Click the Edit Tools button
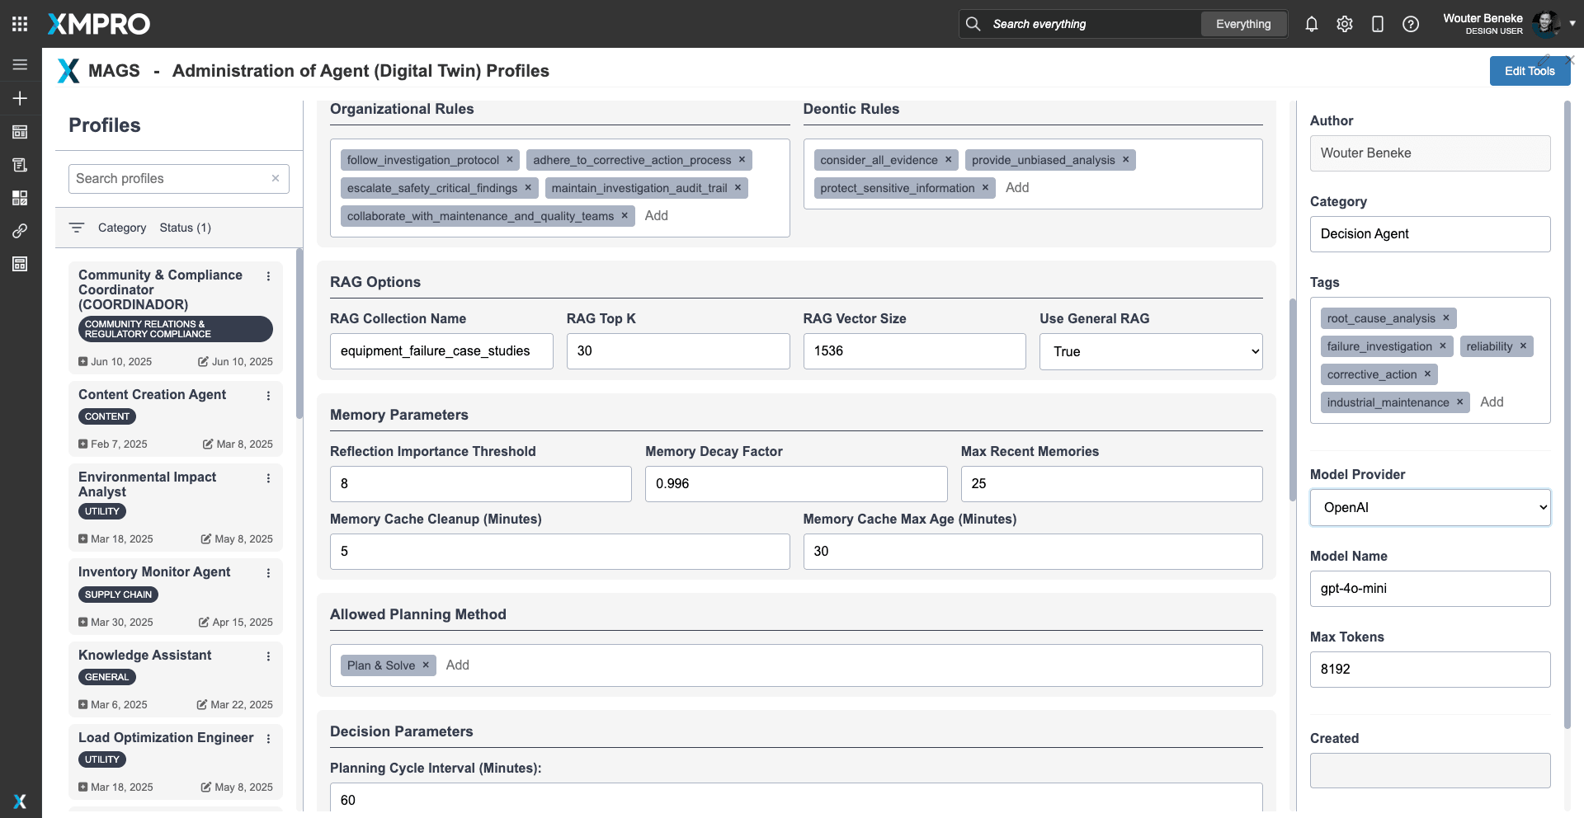Screen dimensions: 1584x818 click(x=1529, y=71)
